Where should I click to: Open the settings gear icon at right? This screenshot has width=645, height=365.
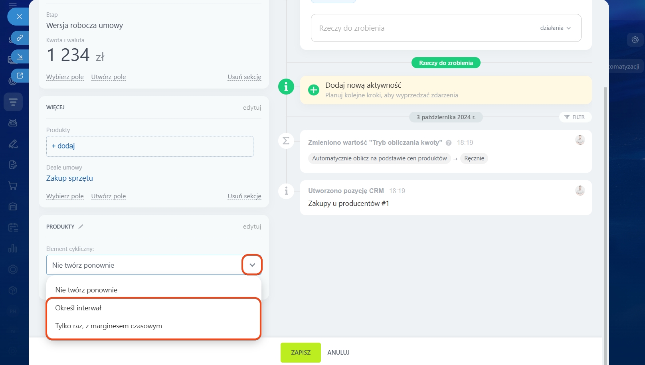coord(635,40)
